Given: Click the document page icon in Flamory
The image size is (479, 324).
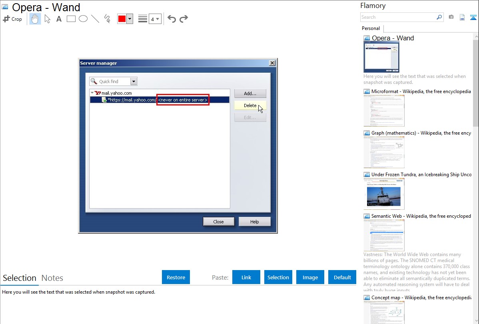Looking at the screenshot, I should tap(462, 18).
